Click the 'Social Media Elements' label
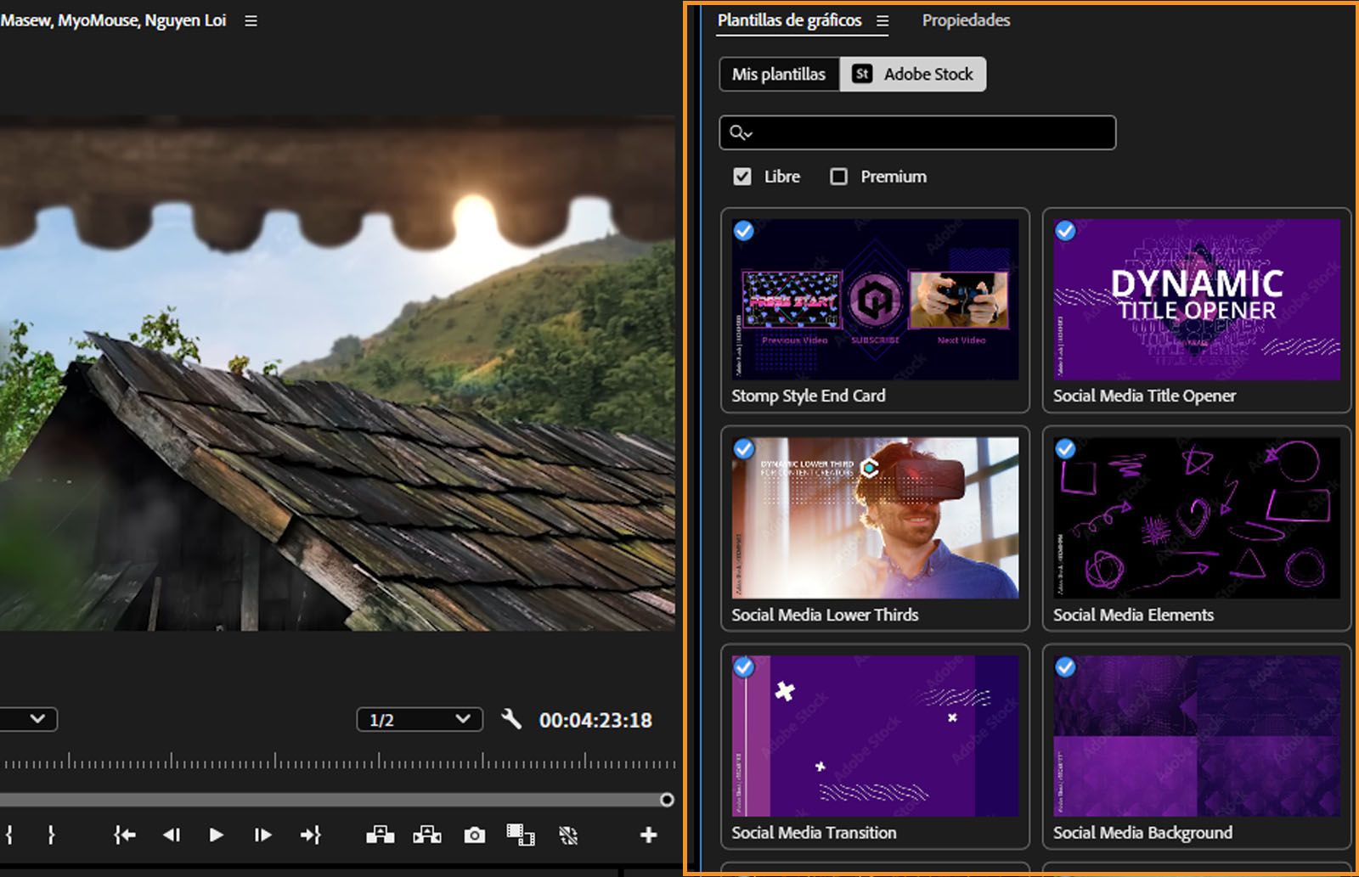Viewport: 1359px width, 877px height. (x=1133, y=615)
